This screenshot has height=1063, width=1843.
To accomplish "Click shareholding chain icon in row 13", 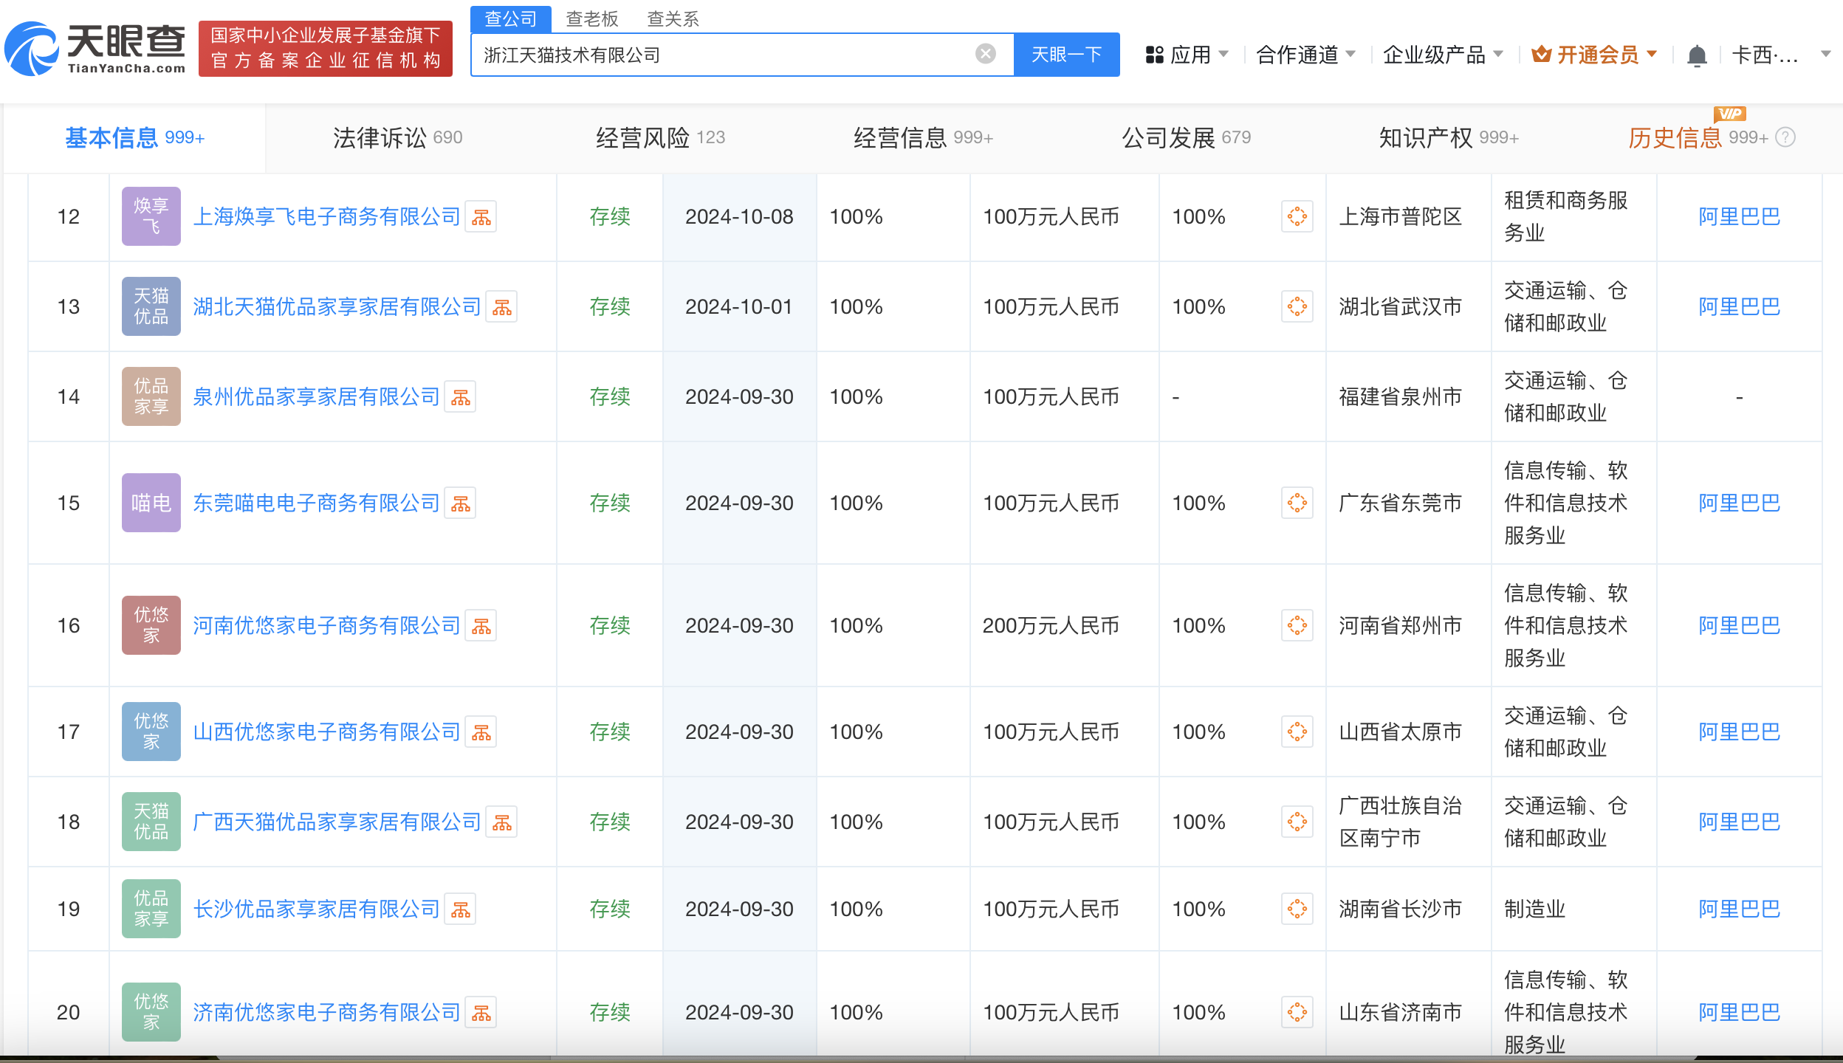I will [1297, 307].
